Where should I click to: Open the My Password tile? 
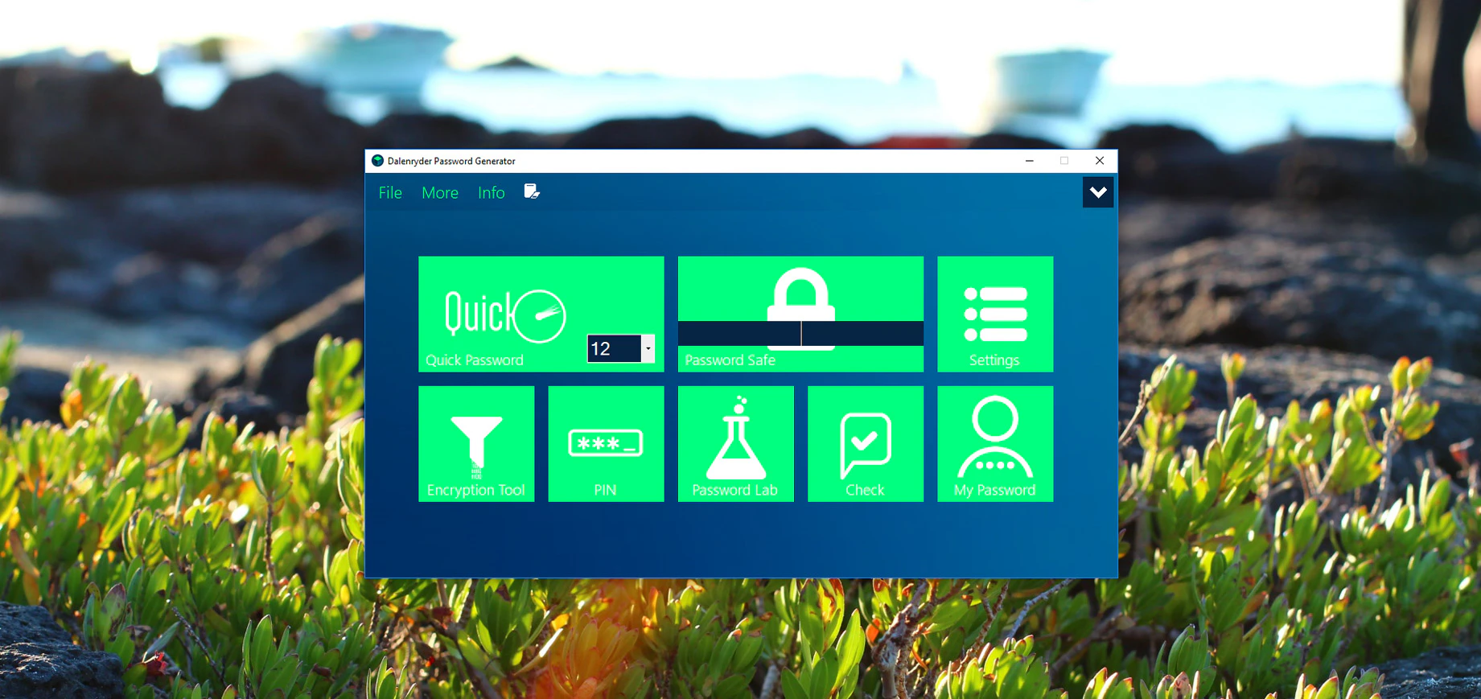pyautogui.click(x=995, y=444)
